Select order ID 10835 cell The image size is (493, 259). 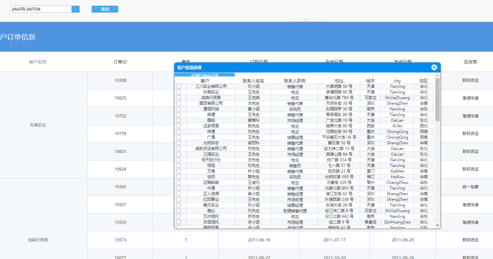[x=120, y=151]
